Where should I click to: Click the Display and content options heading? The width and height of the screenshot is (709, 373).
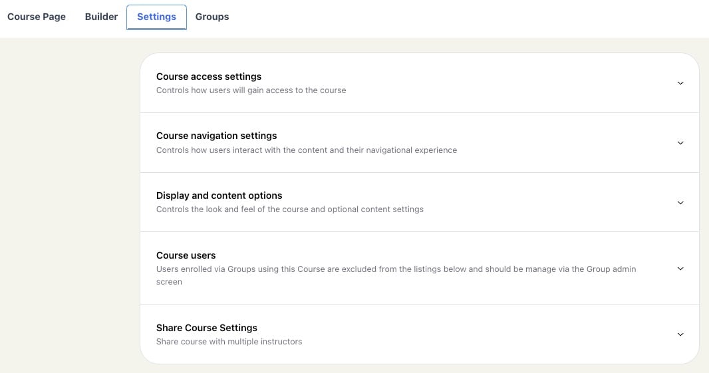point(219,195)
